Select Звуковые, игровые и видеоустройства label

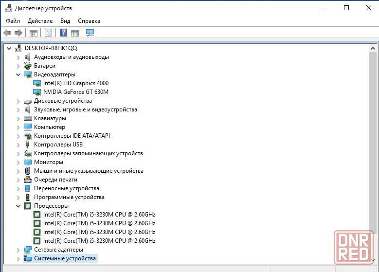[86, 109]
